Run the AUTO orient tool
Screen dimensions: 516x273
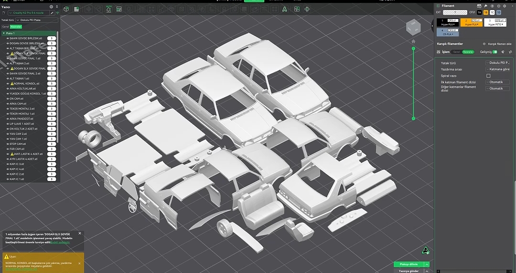(108, 9)
